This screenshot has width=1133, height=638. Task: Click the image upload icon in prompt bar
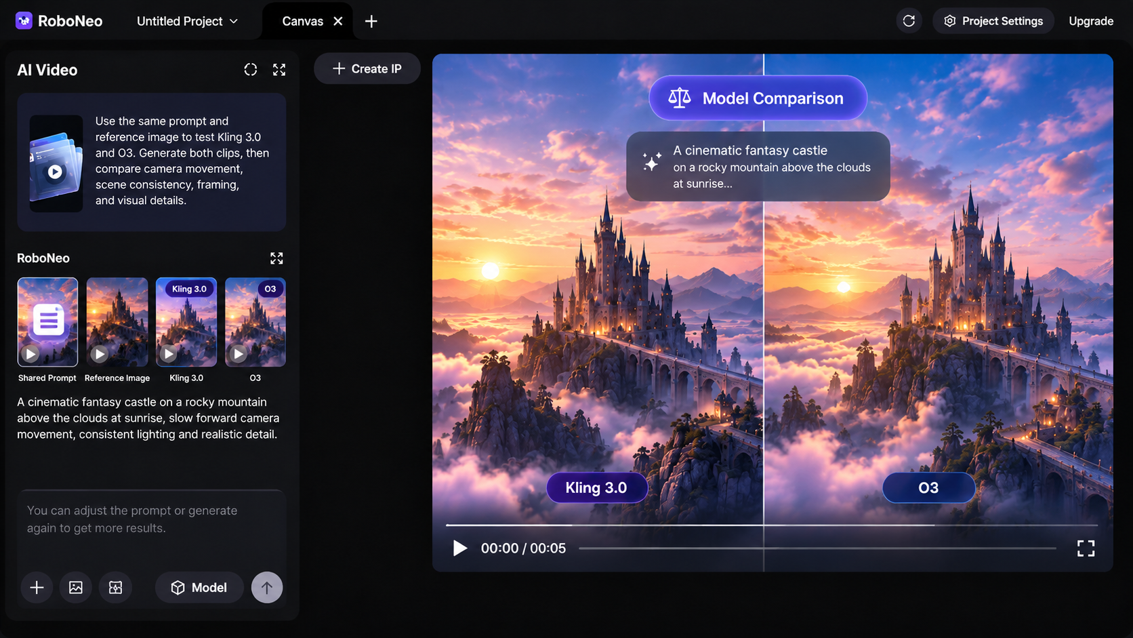(x=76, y=588)
